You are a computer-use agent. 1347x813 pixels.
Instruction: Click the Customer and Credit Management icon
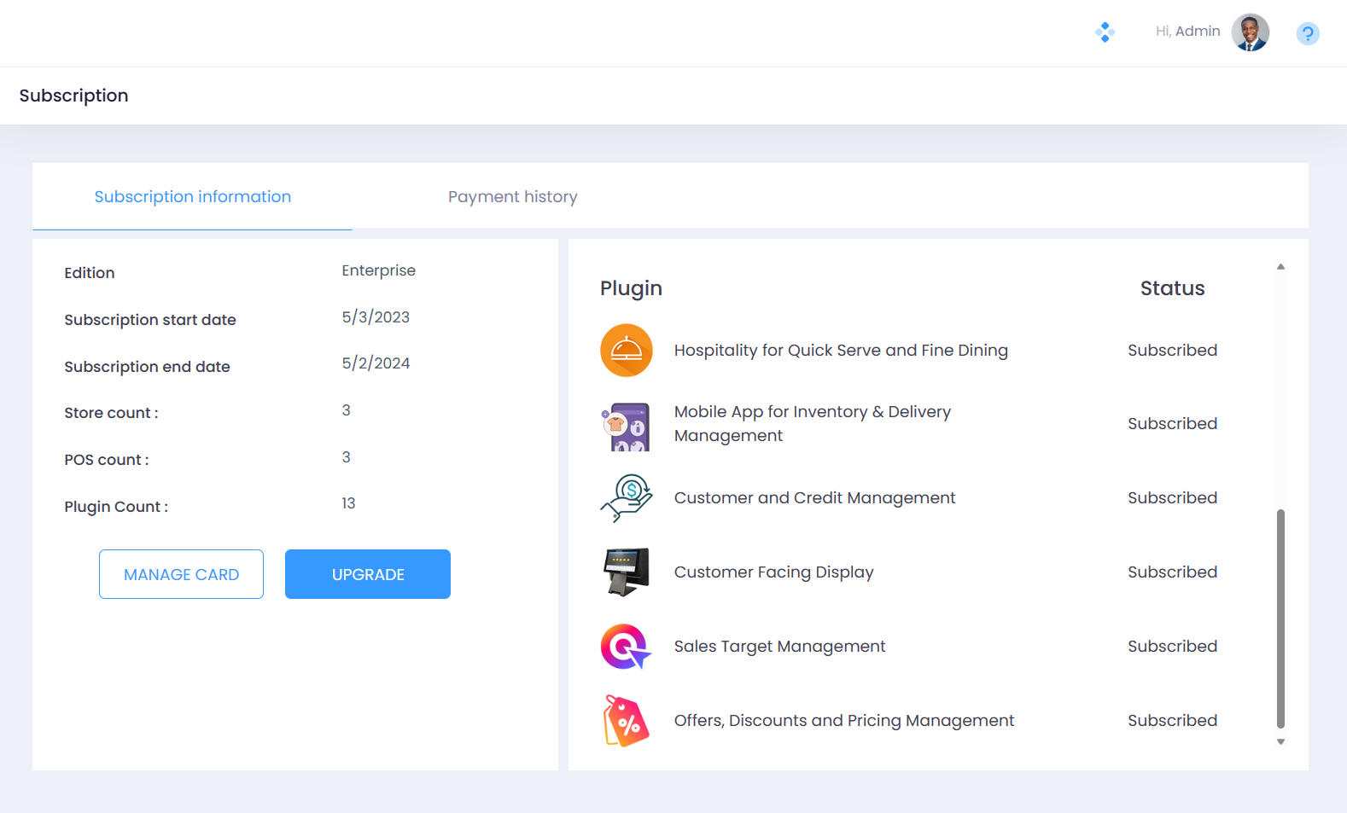pos(626,498)
